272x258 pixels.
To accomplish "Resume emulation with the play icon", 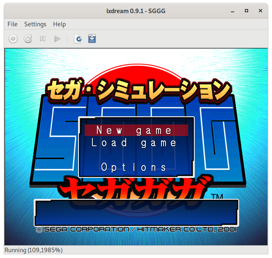I will tap(57, 39).
